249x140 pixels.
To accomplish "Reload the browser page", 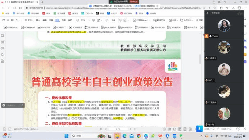I will (14, 8).
